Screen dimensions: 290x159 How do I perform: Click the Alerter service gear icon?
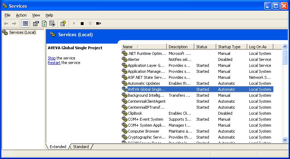[125, 59]
